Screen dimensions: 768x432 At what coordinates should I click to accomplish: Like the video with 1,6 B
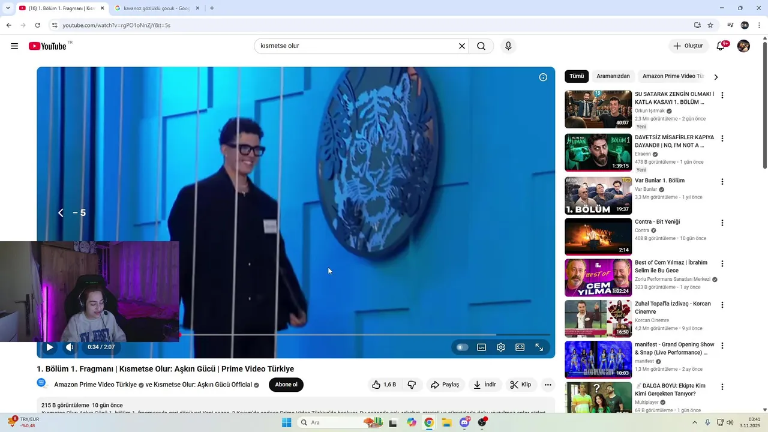pyautogui.click(x=384, y=385)
